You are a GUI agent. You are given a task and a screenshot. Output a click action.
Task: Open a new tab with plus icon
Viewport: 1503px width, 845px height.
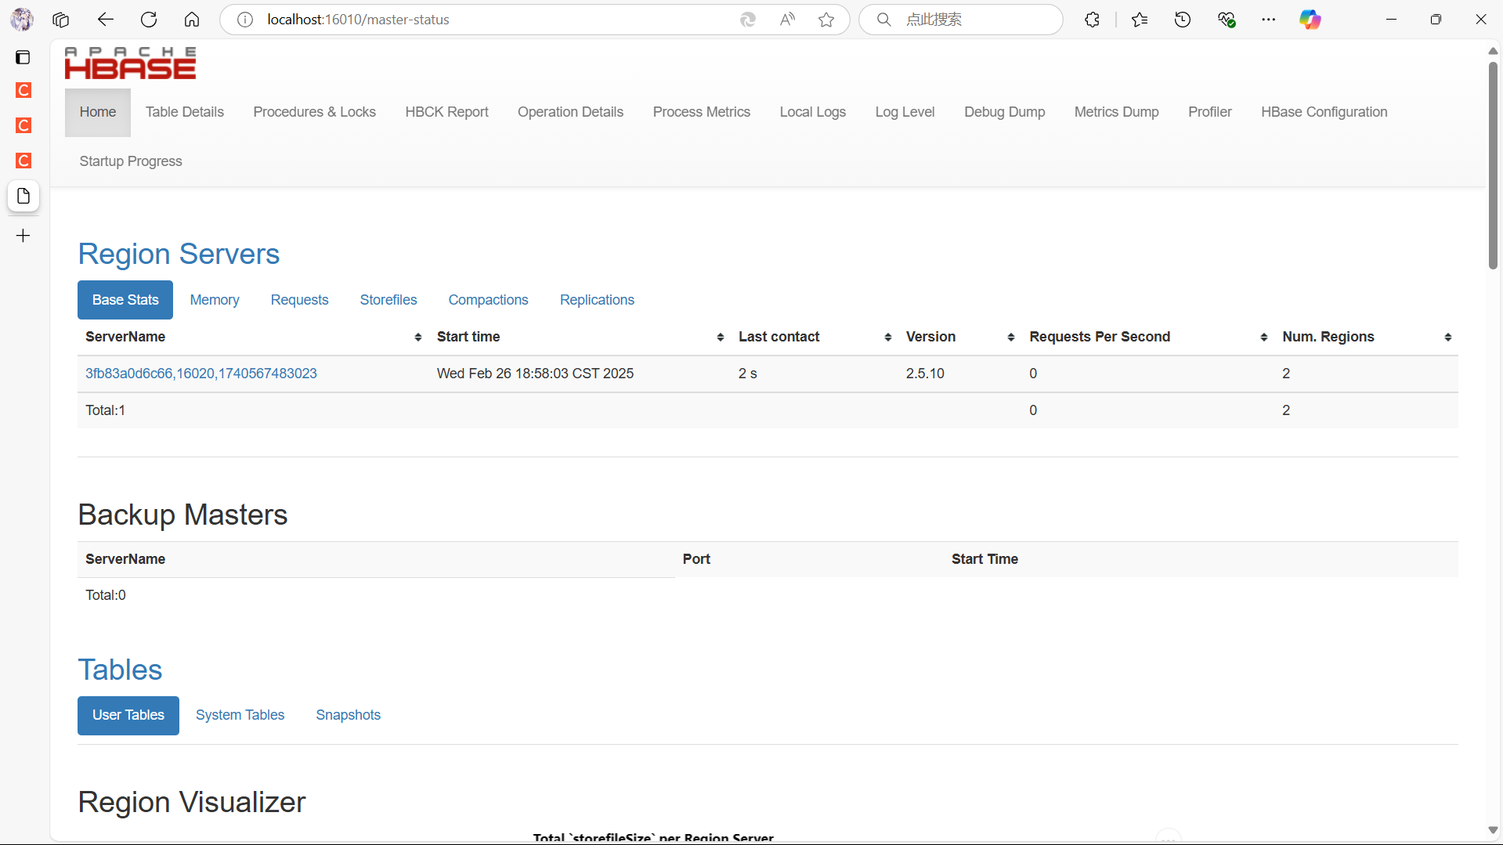click(x=23, y=236)
